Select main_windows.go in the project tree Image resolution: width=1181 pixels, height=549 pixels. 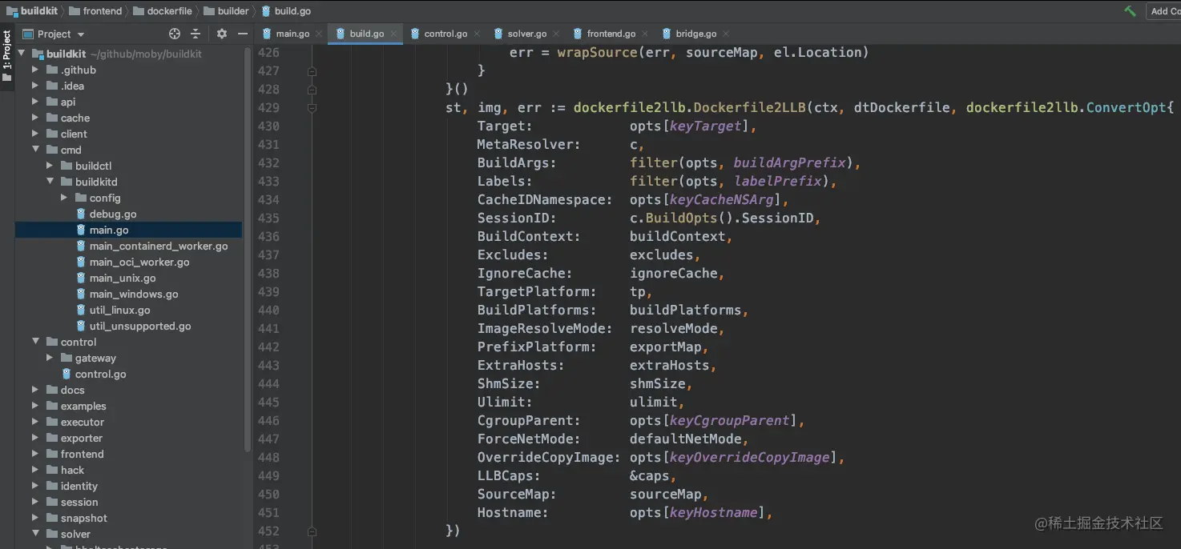tap(134, 294)
